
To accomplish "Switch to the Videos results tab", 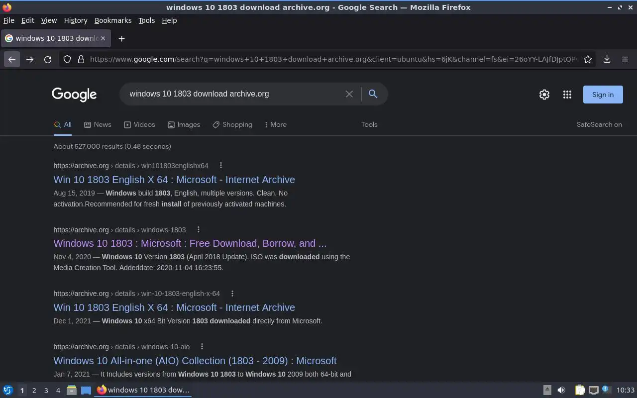I will (x=139, y=124).
